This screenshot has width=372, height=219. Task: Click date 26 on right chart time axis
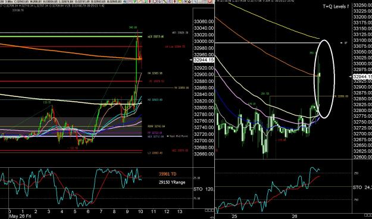pos(295,216)
